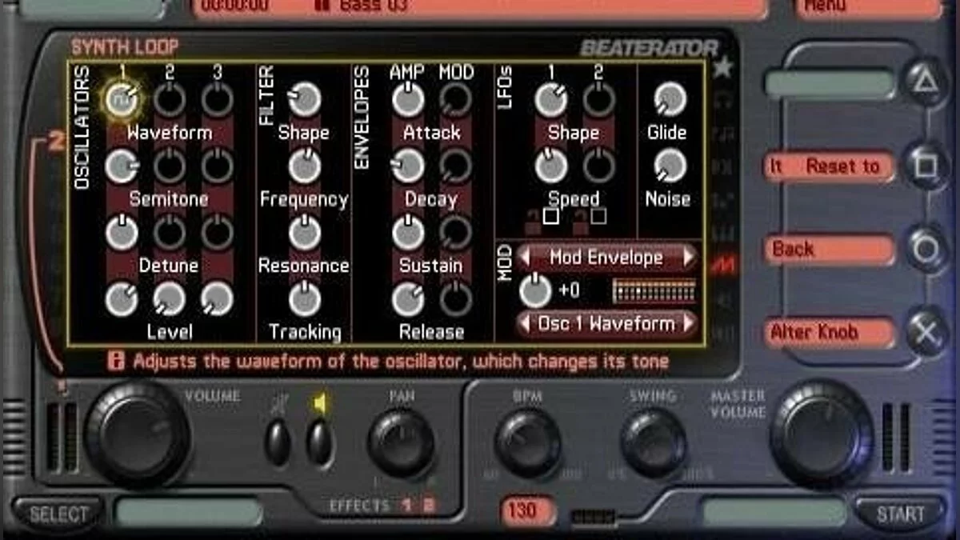960x540 pixels.
Task: Toggle Effects slot 1
Action: [x=406, y=506]
